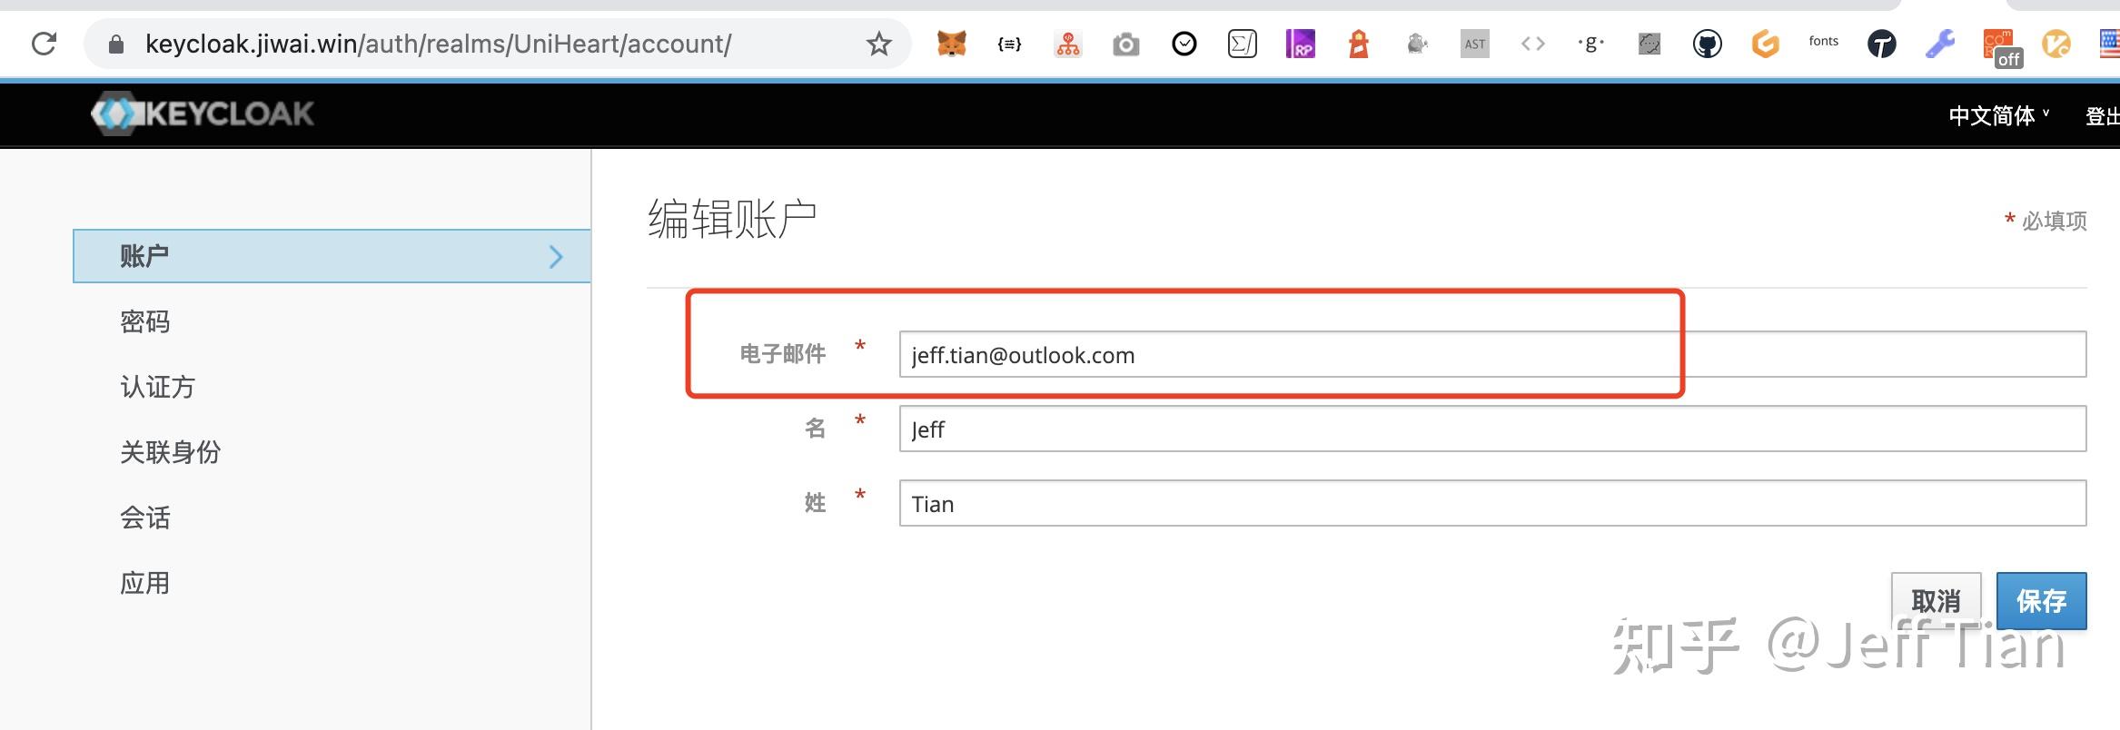This screenshot has height=730, width=2120.
Task: Click the fonts extension icon
Action: [x=1823, y=42]
